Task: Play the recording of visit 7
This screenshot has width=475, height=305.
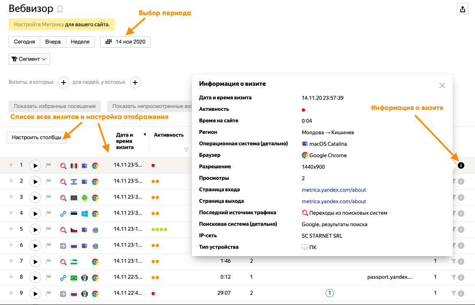Action: 35,261
